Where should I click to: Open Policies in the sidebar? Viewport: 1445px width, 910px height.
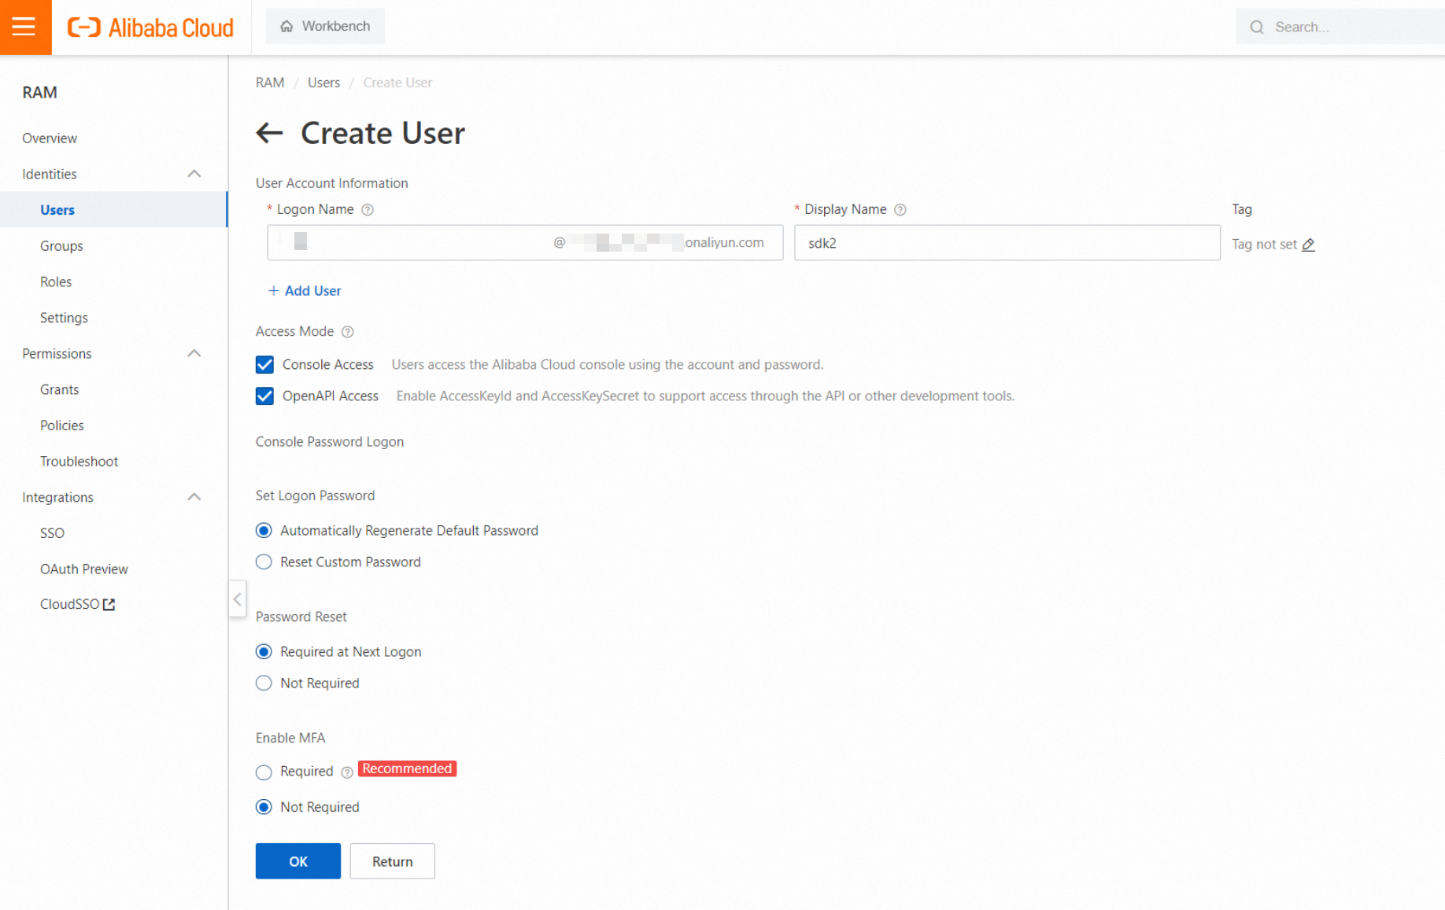click(x=62, y=426)
